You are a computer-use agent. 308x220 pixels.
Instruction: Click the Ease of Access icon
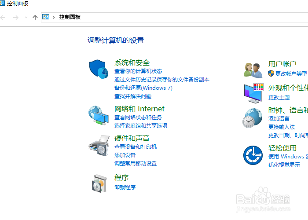pos(253,155)
